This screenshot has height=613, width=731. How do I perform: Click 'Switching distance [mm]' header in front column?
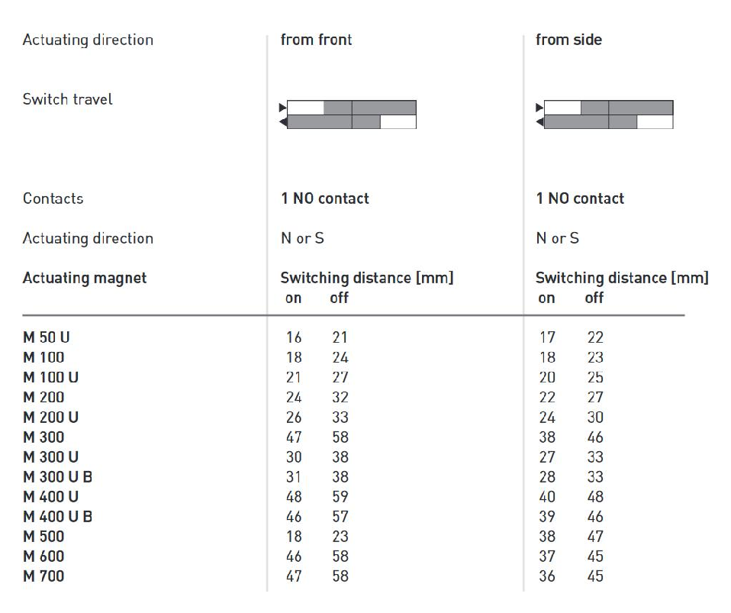[x=367, y=278]
